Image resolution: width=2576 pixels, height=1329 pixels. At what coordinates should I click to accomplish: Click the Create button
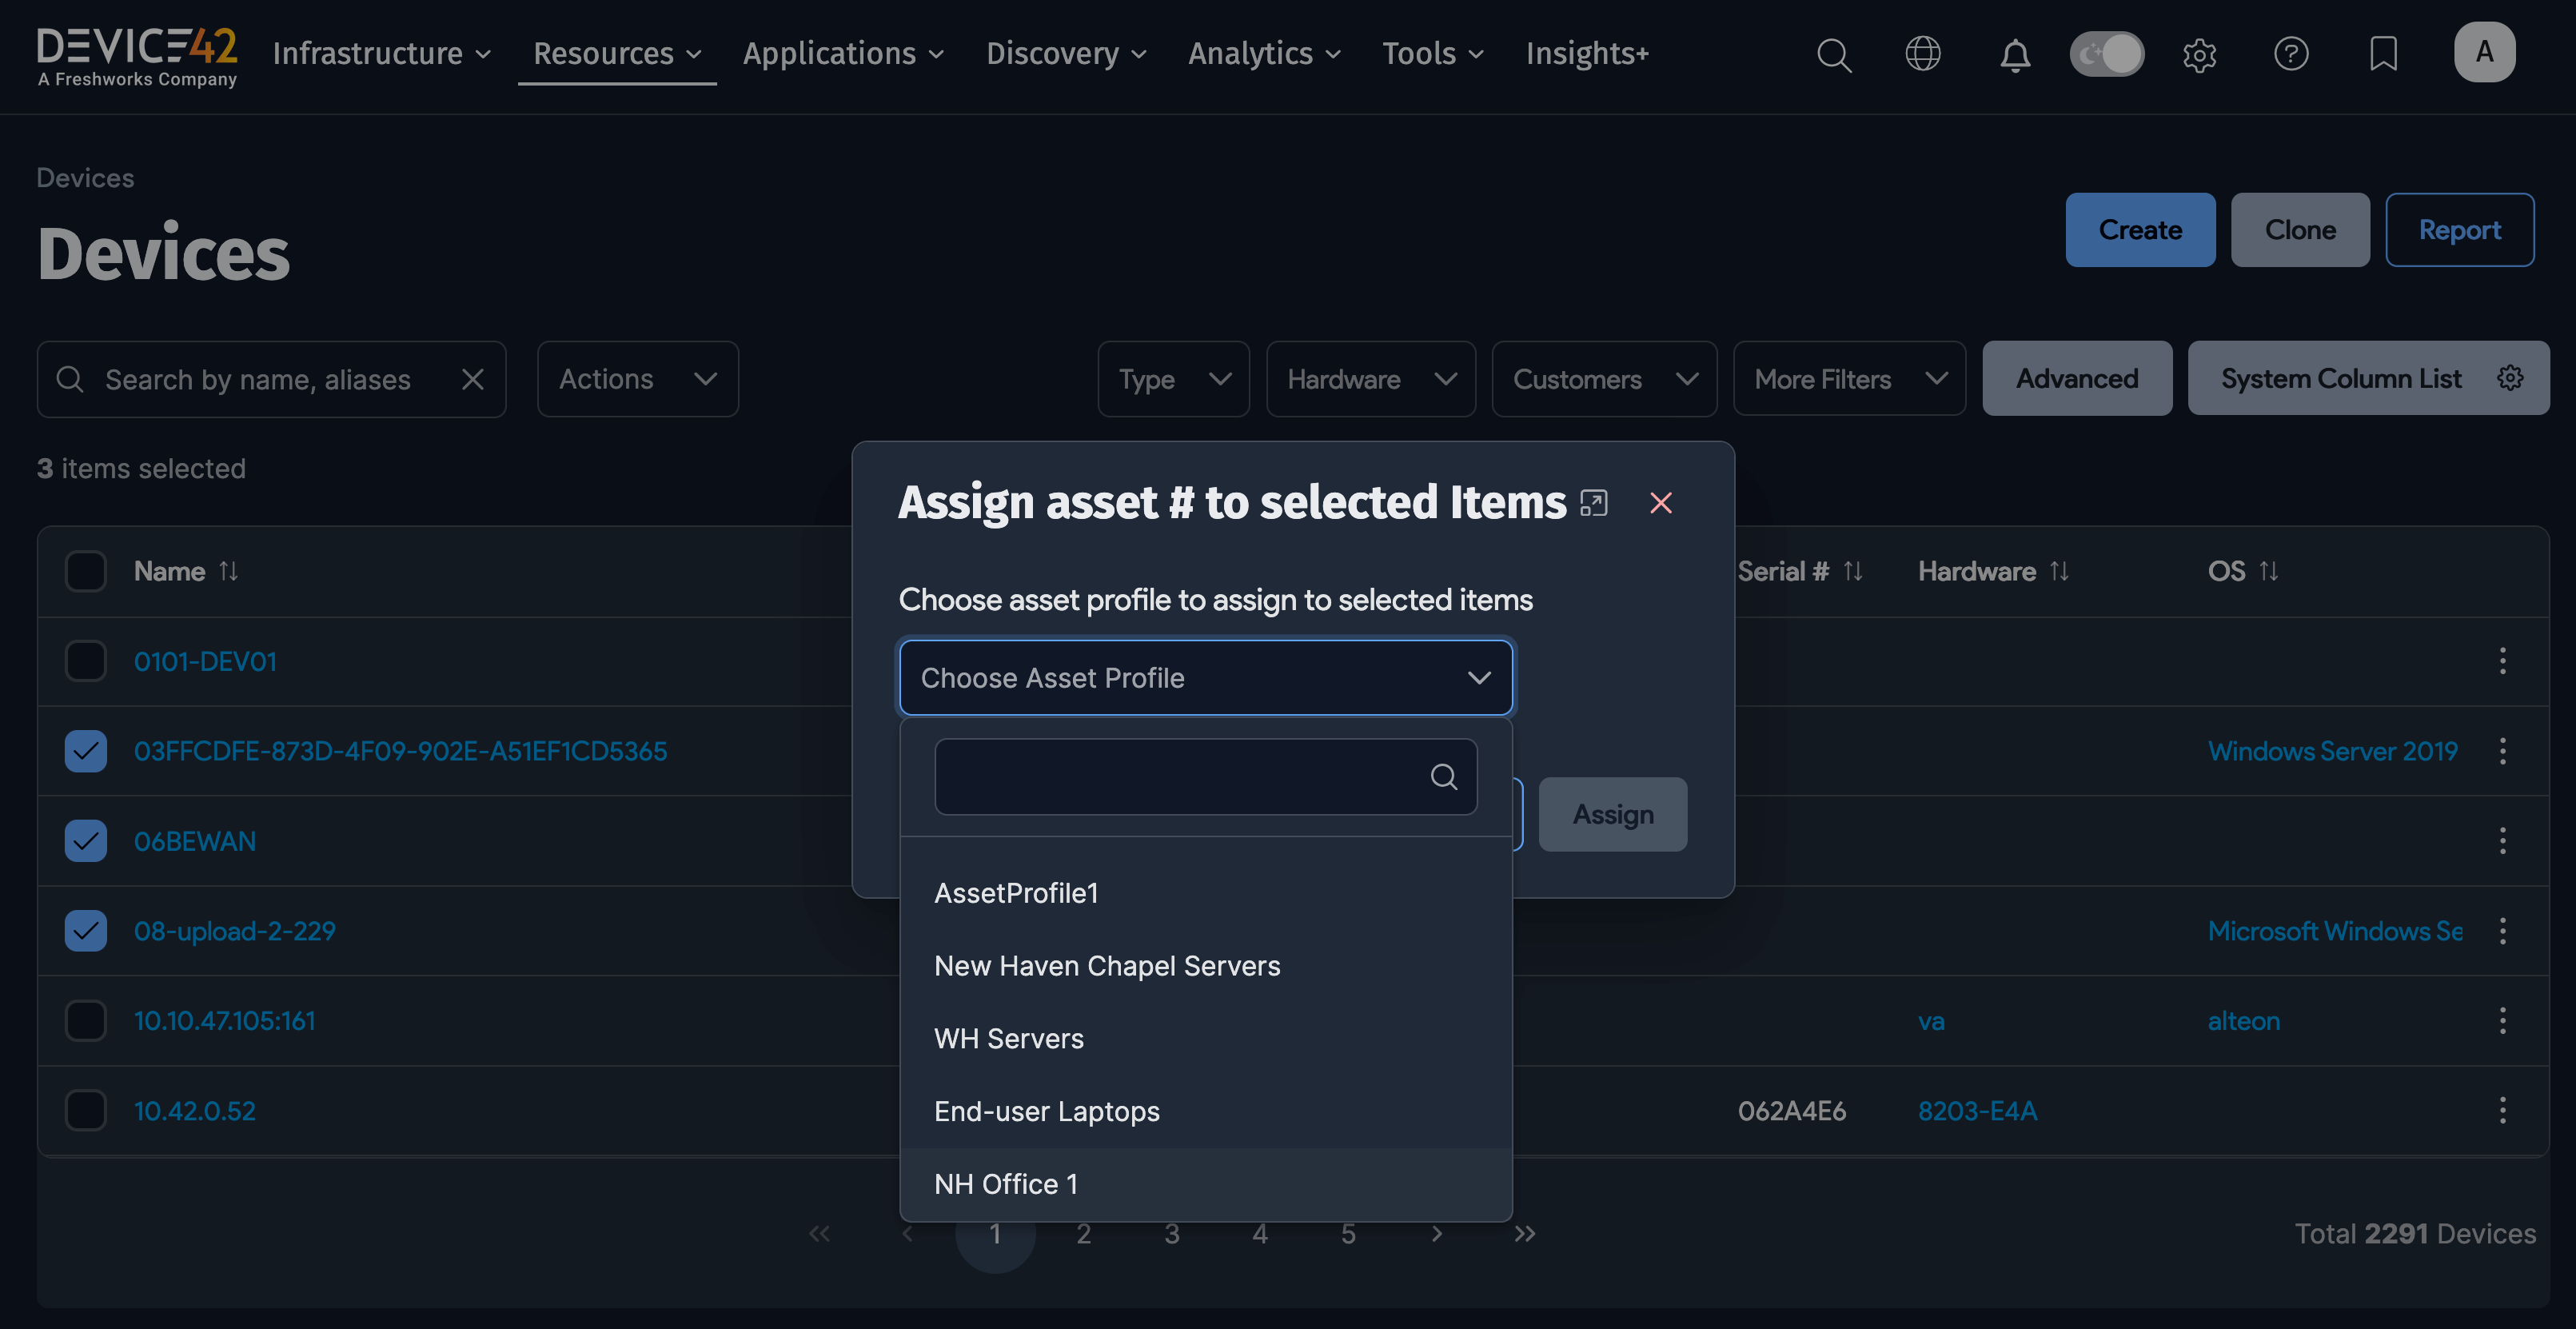2140,229
